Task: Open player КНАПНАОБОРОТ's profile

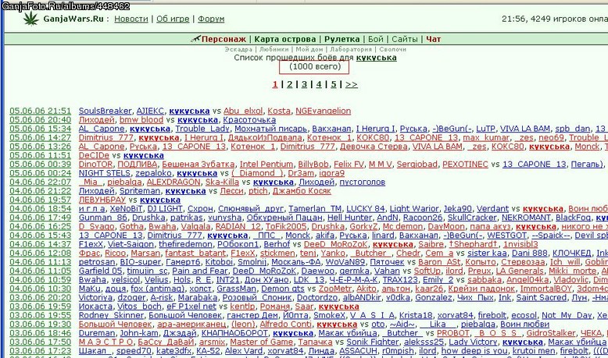Action: (x=234, y=334)
